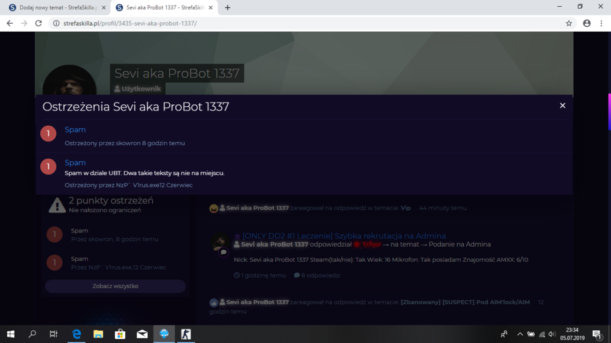Click text 'Ostrzeżony przez NzP` V1rus.exe12 Czerwiec'

pyautogui.click(x=128, y=185)
